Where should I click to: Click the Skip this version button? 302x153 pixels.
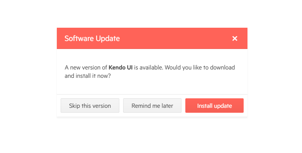pos(90,106)
